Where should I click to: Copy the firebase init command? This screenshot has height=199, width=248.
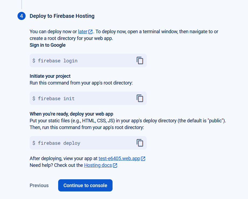click(x=140, y=98)
